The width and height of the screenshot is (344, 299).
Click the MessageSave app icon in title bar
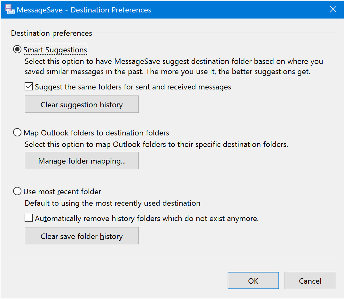coord(10,10)
